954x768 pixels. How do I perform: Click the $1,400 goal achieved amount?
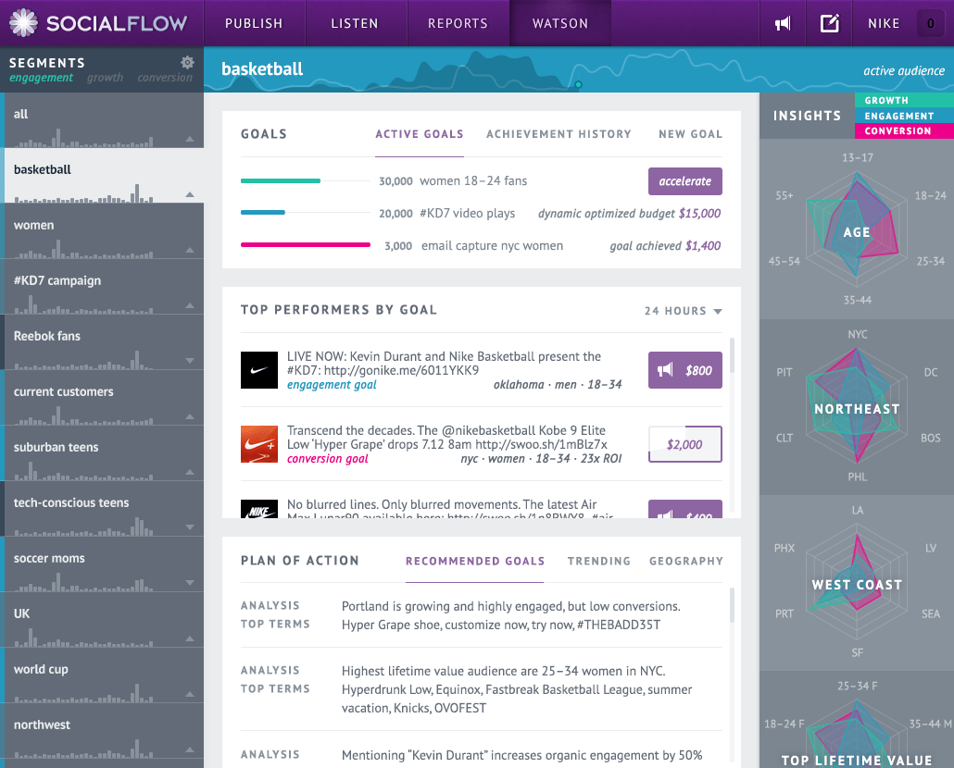coord(703,246)
